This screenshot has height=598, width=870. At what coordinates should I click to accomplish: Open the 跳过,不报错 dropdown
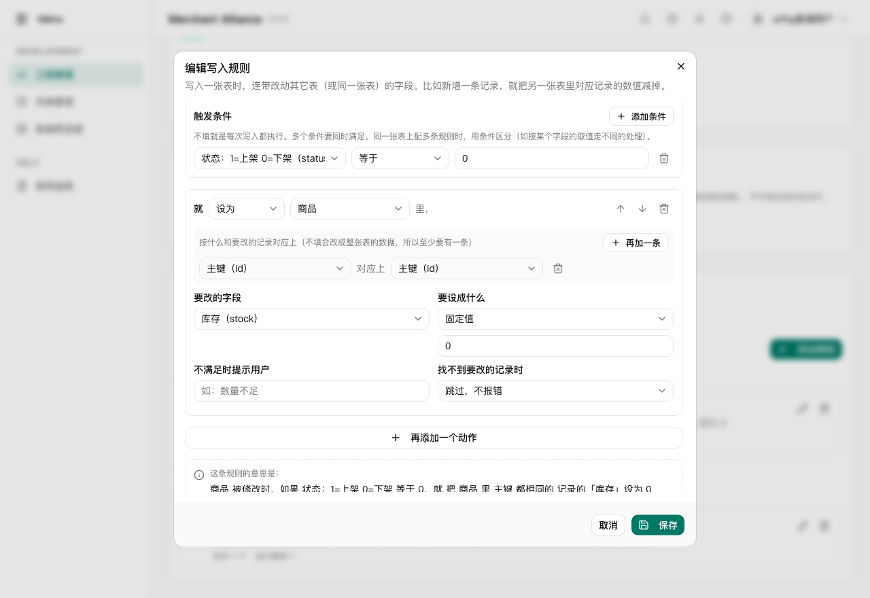[x=555, y=391]
